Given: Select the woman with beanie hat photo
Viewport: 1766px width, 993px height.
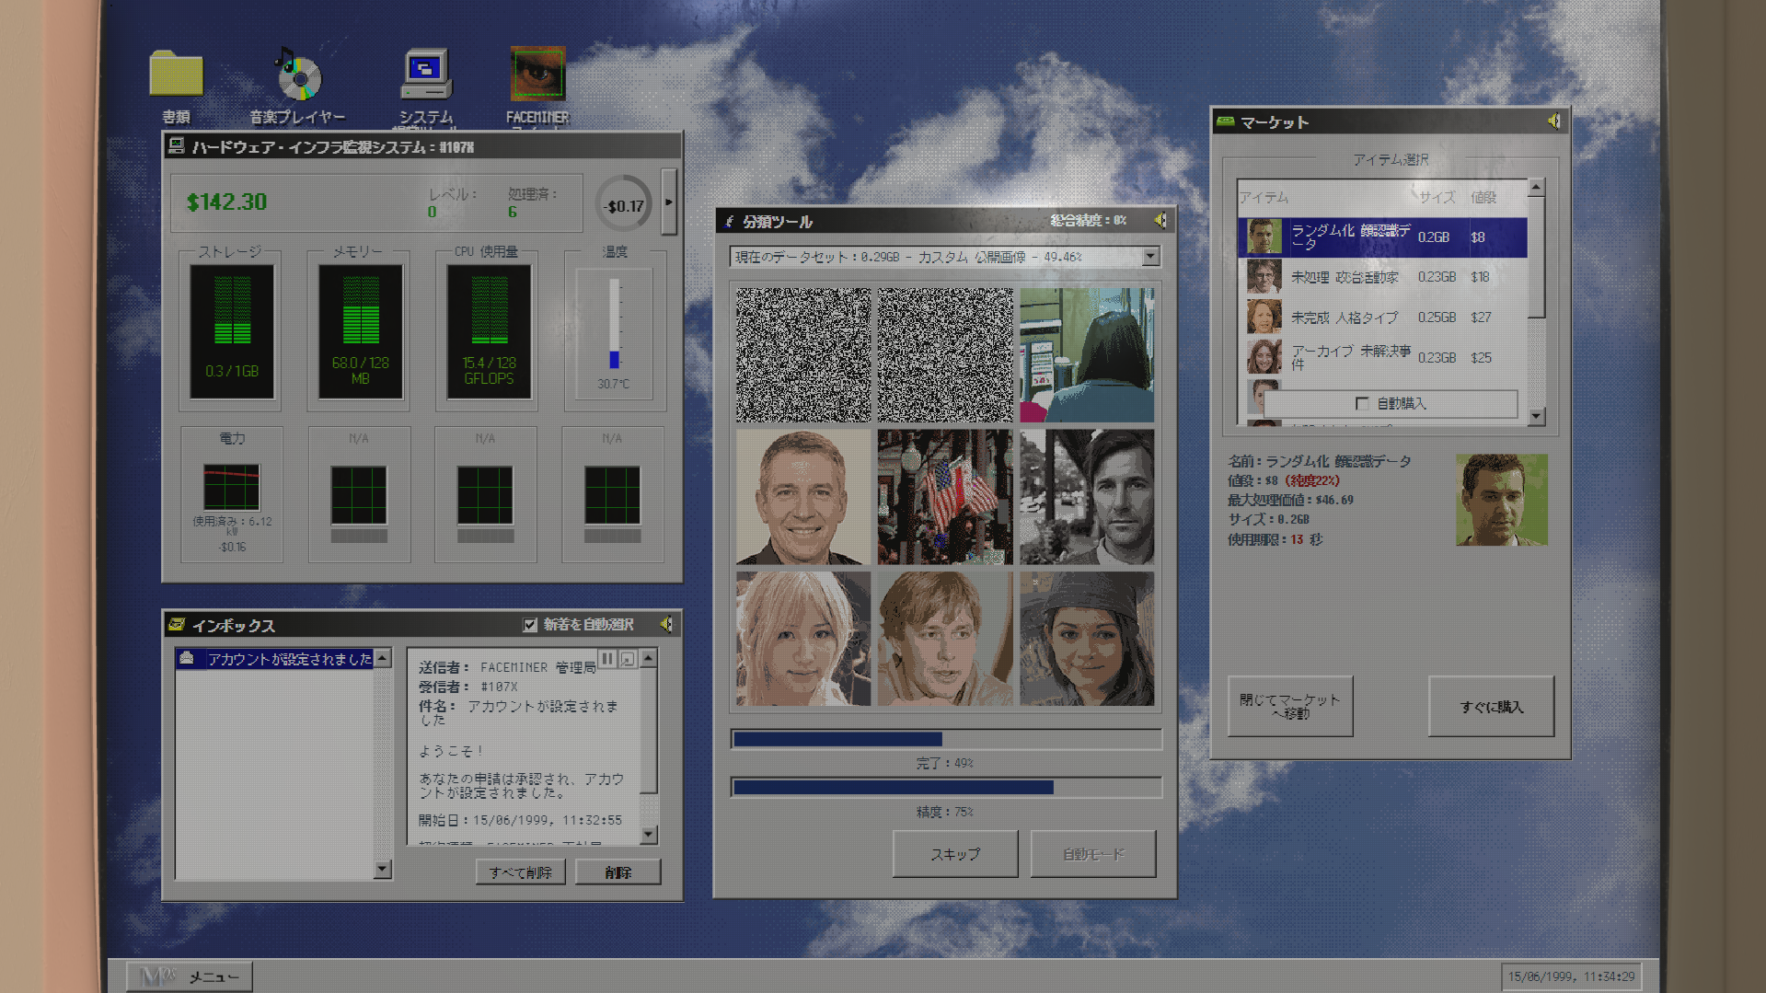Looking at the screenshot, I should (1087, 639).
